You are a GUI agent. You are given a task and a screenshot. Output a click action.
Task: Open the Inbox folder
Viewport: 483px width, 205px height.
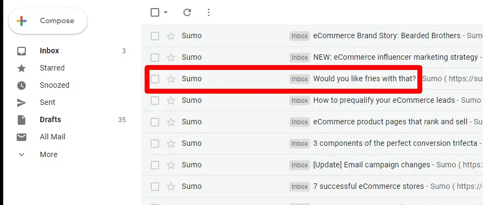(49, 51)
